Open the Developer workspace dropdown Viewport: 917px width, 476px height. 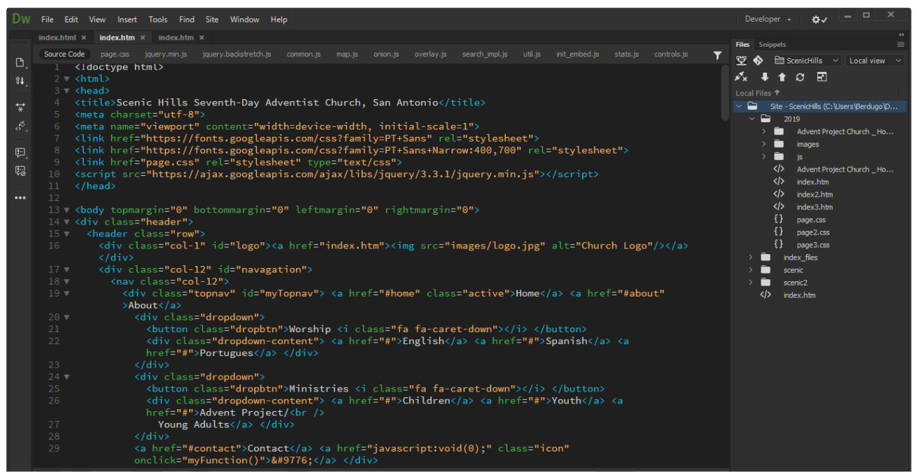click(x=768, y=20)
